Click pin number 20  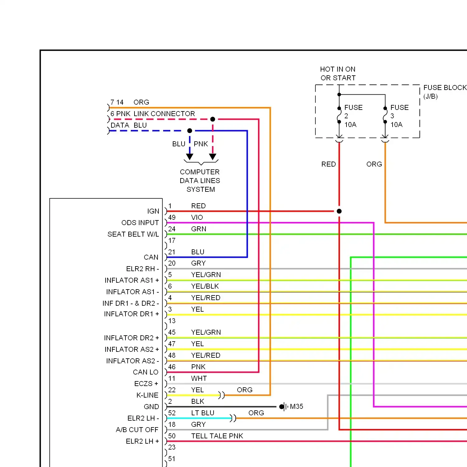pyautogui.click(x=172, y=263)
